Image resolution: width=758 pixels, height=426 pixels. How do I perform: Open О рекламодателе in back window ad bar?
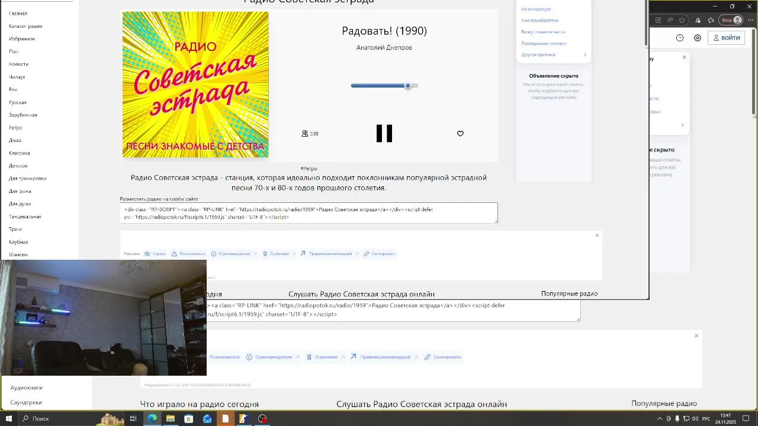tap(273, 357)
